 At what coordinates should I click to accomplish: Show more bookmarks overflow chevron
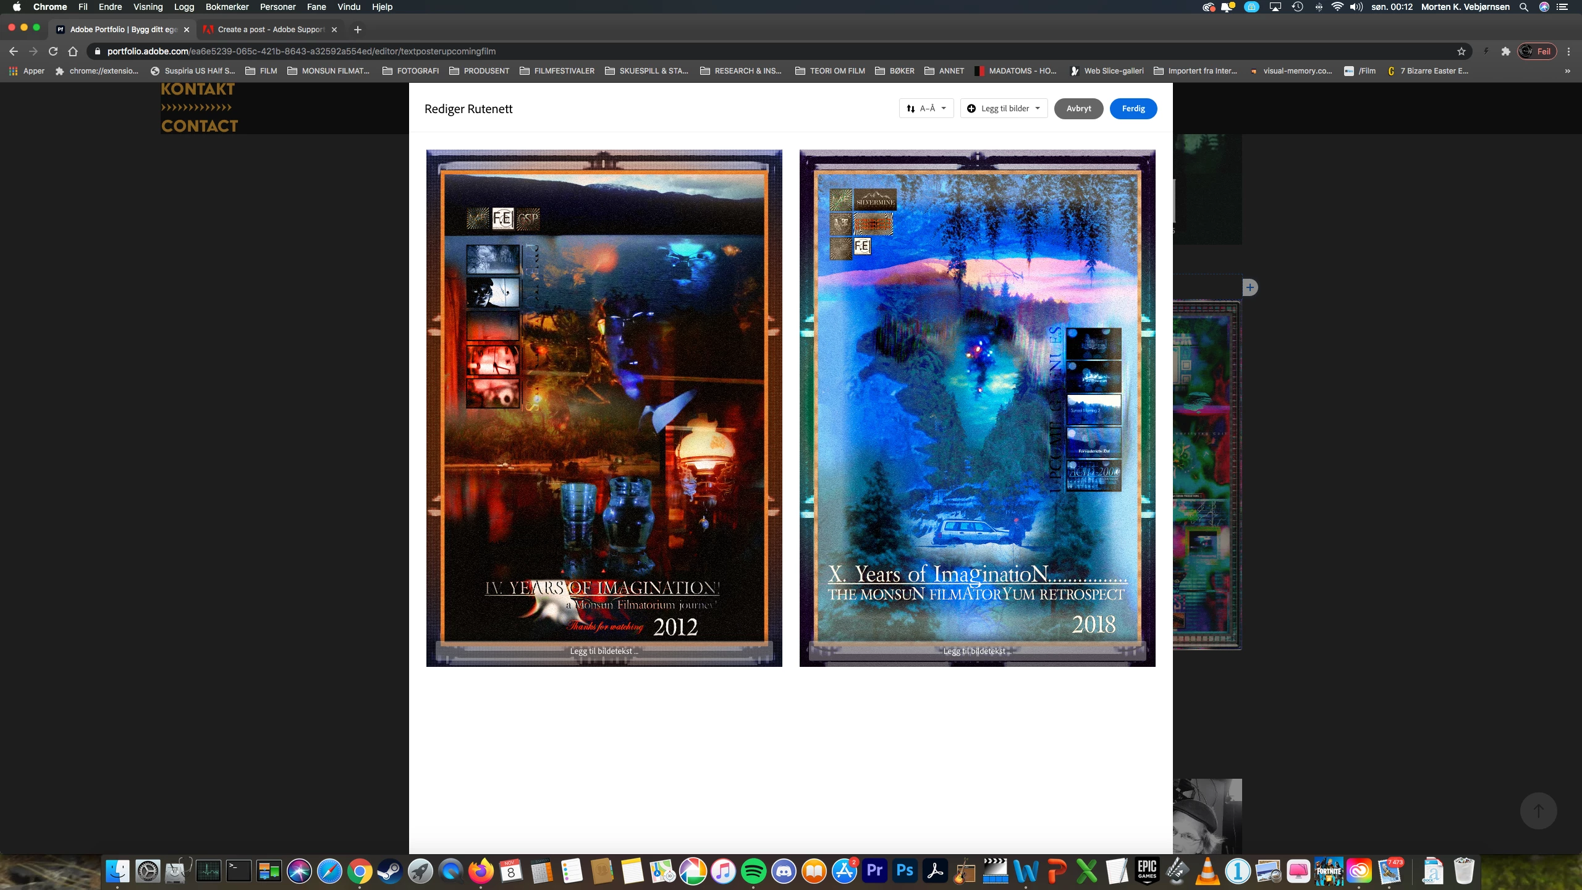[x=1567, y=71]
